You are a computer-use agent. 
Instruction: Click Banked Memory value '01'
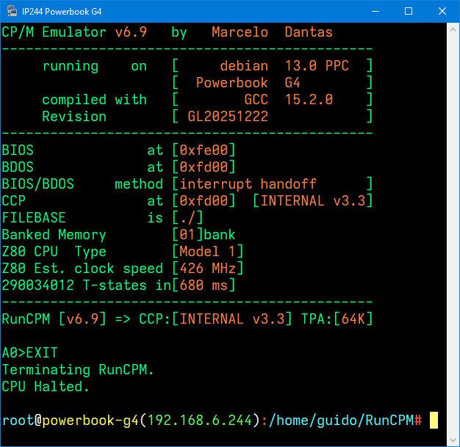click(x=187, y=235)
